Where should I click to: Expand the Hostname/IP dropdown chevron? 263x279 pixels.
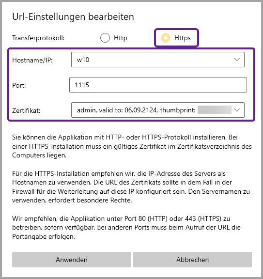tap(237, 60)
